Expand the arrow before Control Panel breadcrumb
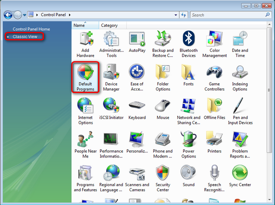The width and height of the screenshot is (275, 205). 37,15
